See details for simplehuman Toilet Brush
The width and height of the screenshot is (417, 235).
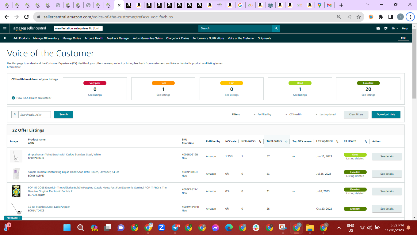tap(387, 156)
